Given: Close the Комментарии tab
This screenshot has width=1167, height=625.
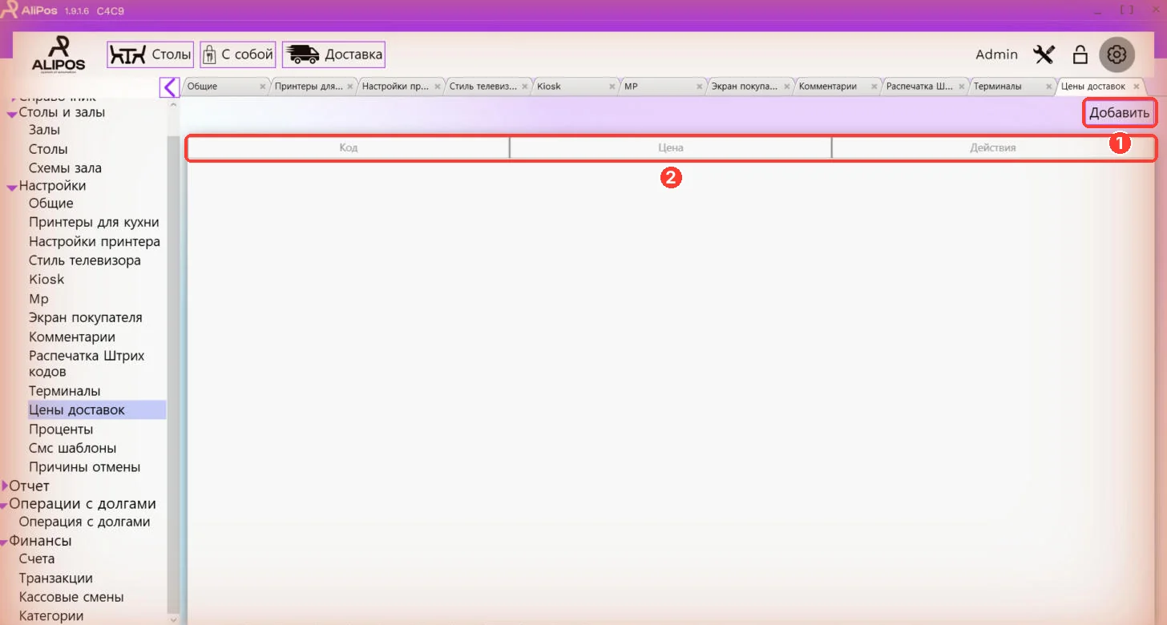Looking at the screenshot, I should [874, 87].
